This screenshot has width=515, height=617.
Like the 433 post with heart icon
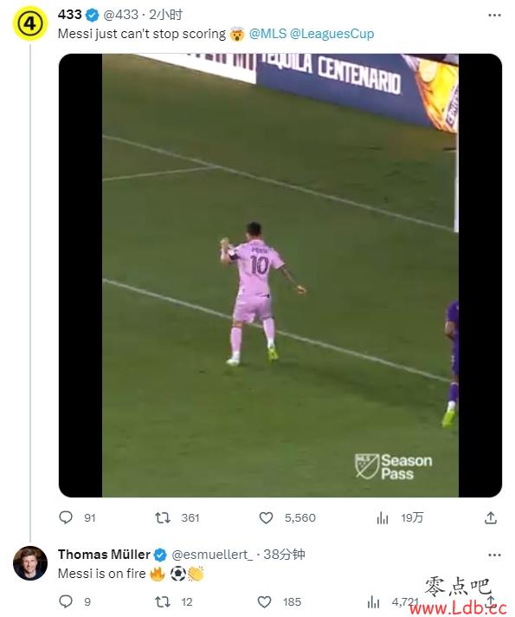coord(266,517)
